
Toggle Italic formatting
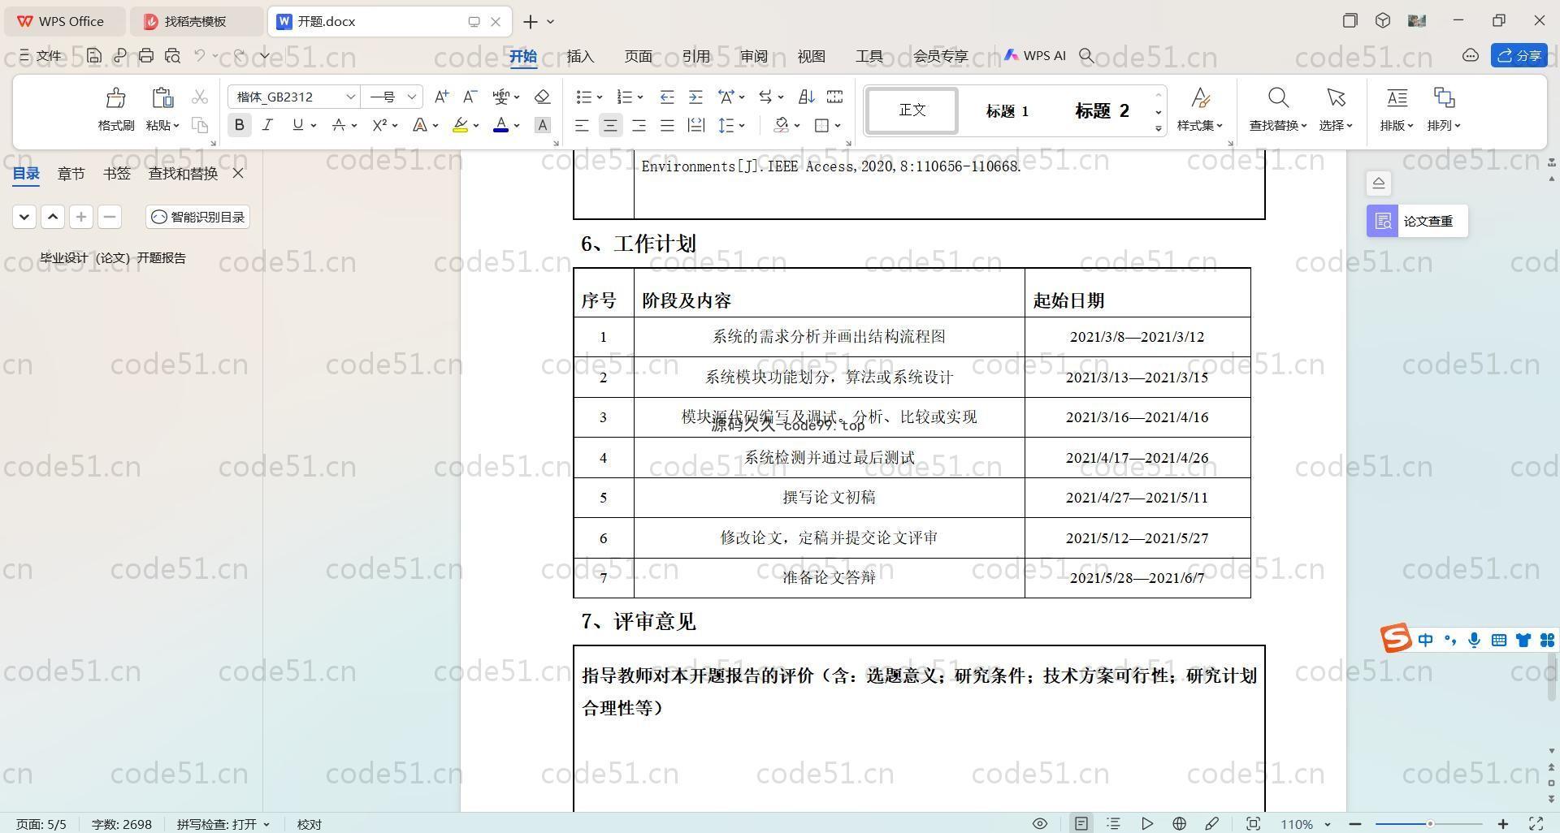click(x=267, y=125)
